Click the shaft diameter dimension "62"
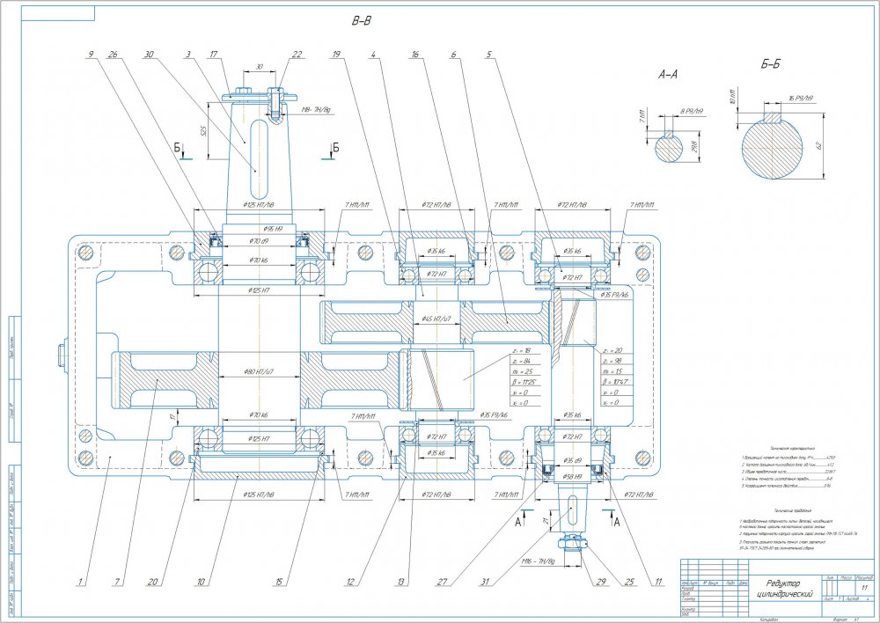Screen dimensions: 880x623 tap(818, 145)
